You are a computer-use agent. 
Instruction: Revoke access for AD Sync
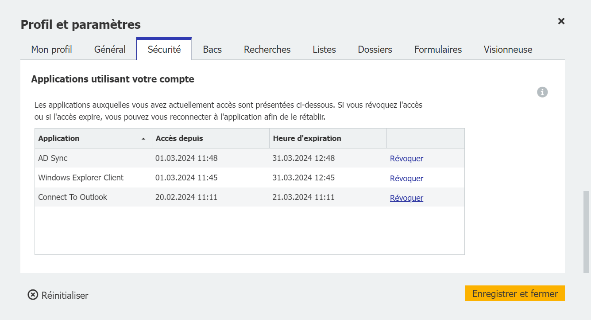[x=406, y=158]
